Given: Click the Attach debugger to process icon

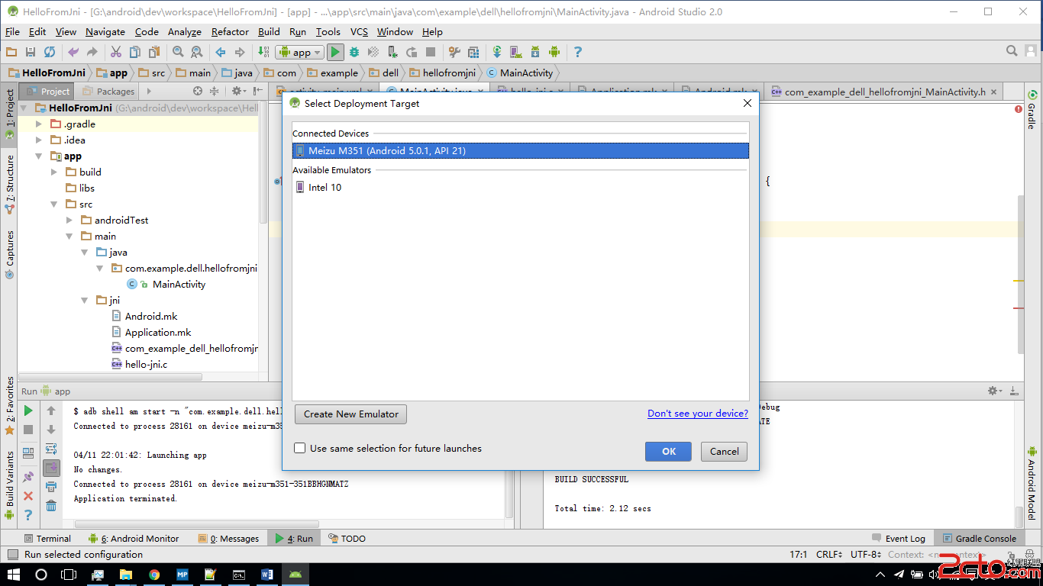Looking at the screenshot, I should [x=392, y=52].
